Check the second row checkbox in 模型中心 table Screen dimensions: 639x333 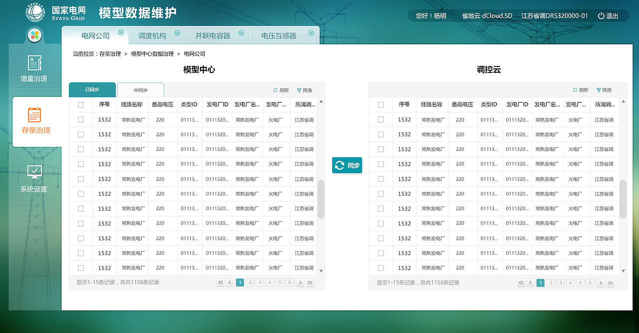(81, 134)
